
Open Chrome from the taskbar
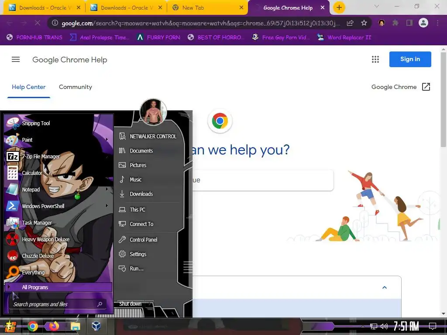32,326
